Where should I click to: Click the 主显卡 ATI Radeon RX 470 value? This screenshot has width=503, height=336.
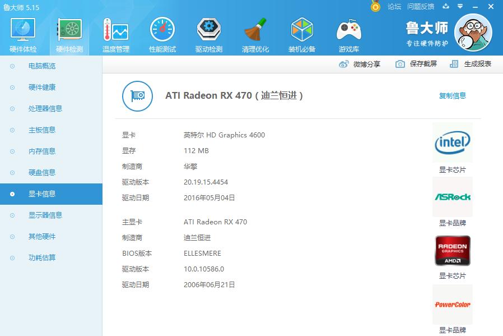215,222
